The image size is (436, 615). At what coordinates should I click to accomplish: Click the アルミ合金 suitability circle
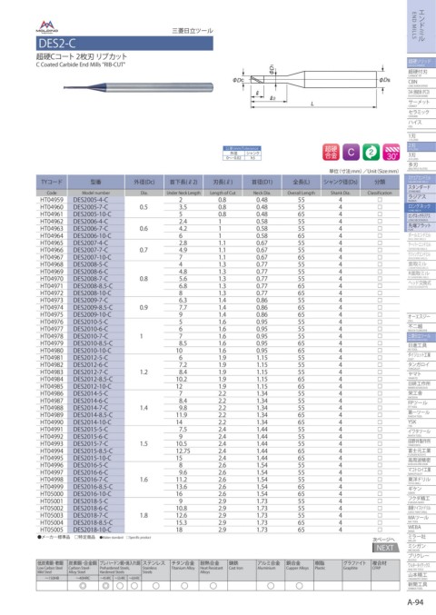tap(271, 586)
